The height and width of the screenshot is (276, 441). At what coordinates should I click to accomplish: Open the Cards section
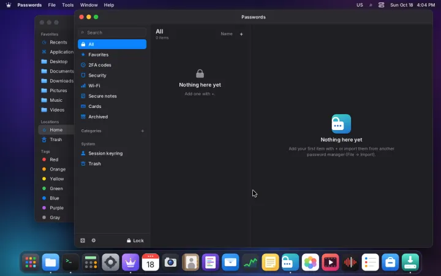click(x=112, y=107)
